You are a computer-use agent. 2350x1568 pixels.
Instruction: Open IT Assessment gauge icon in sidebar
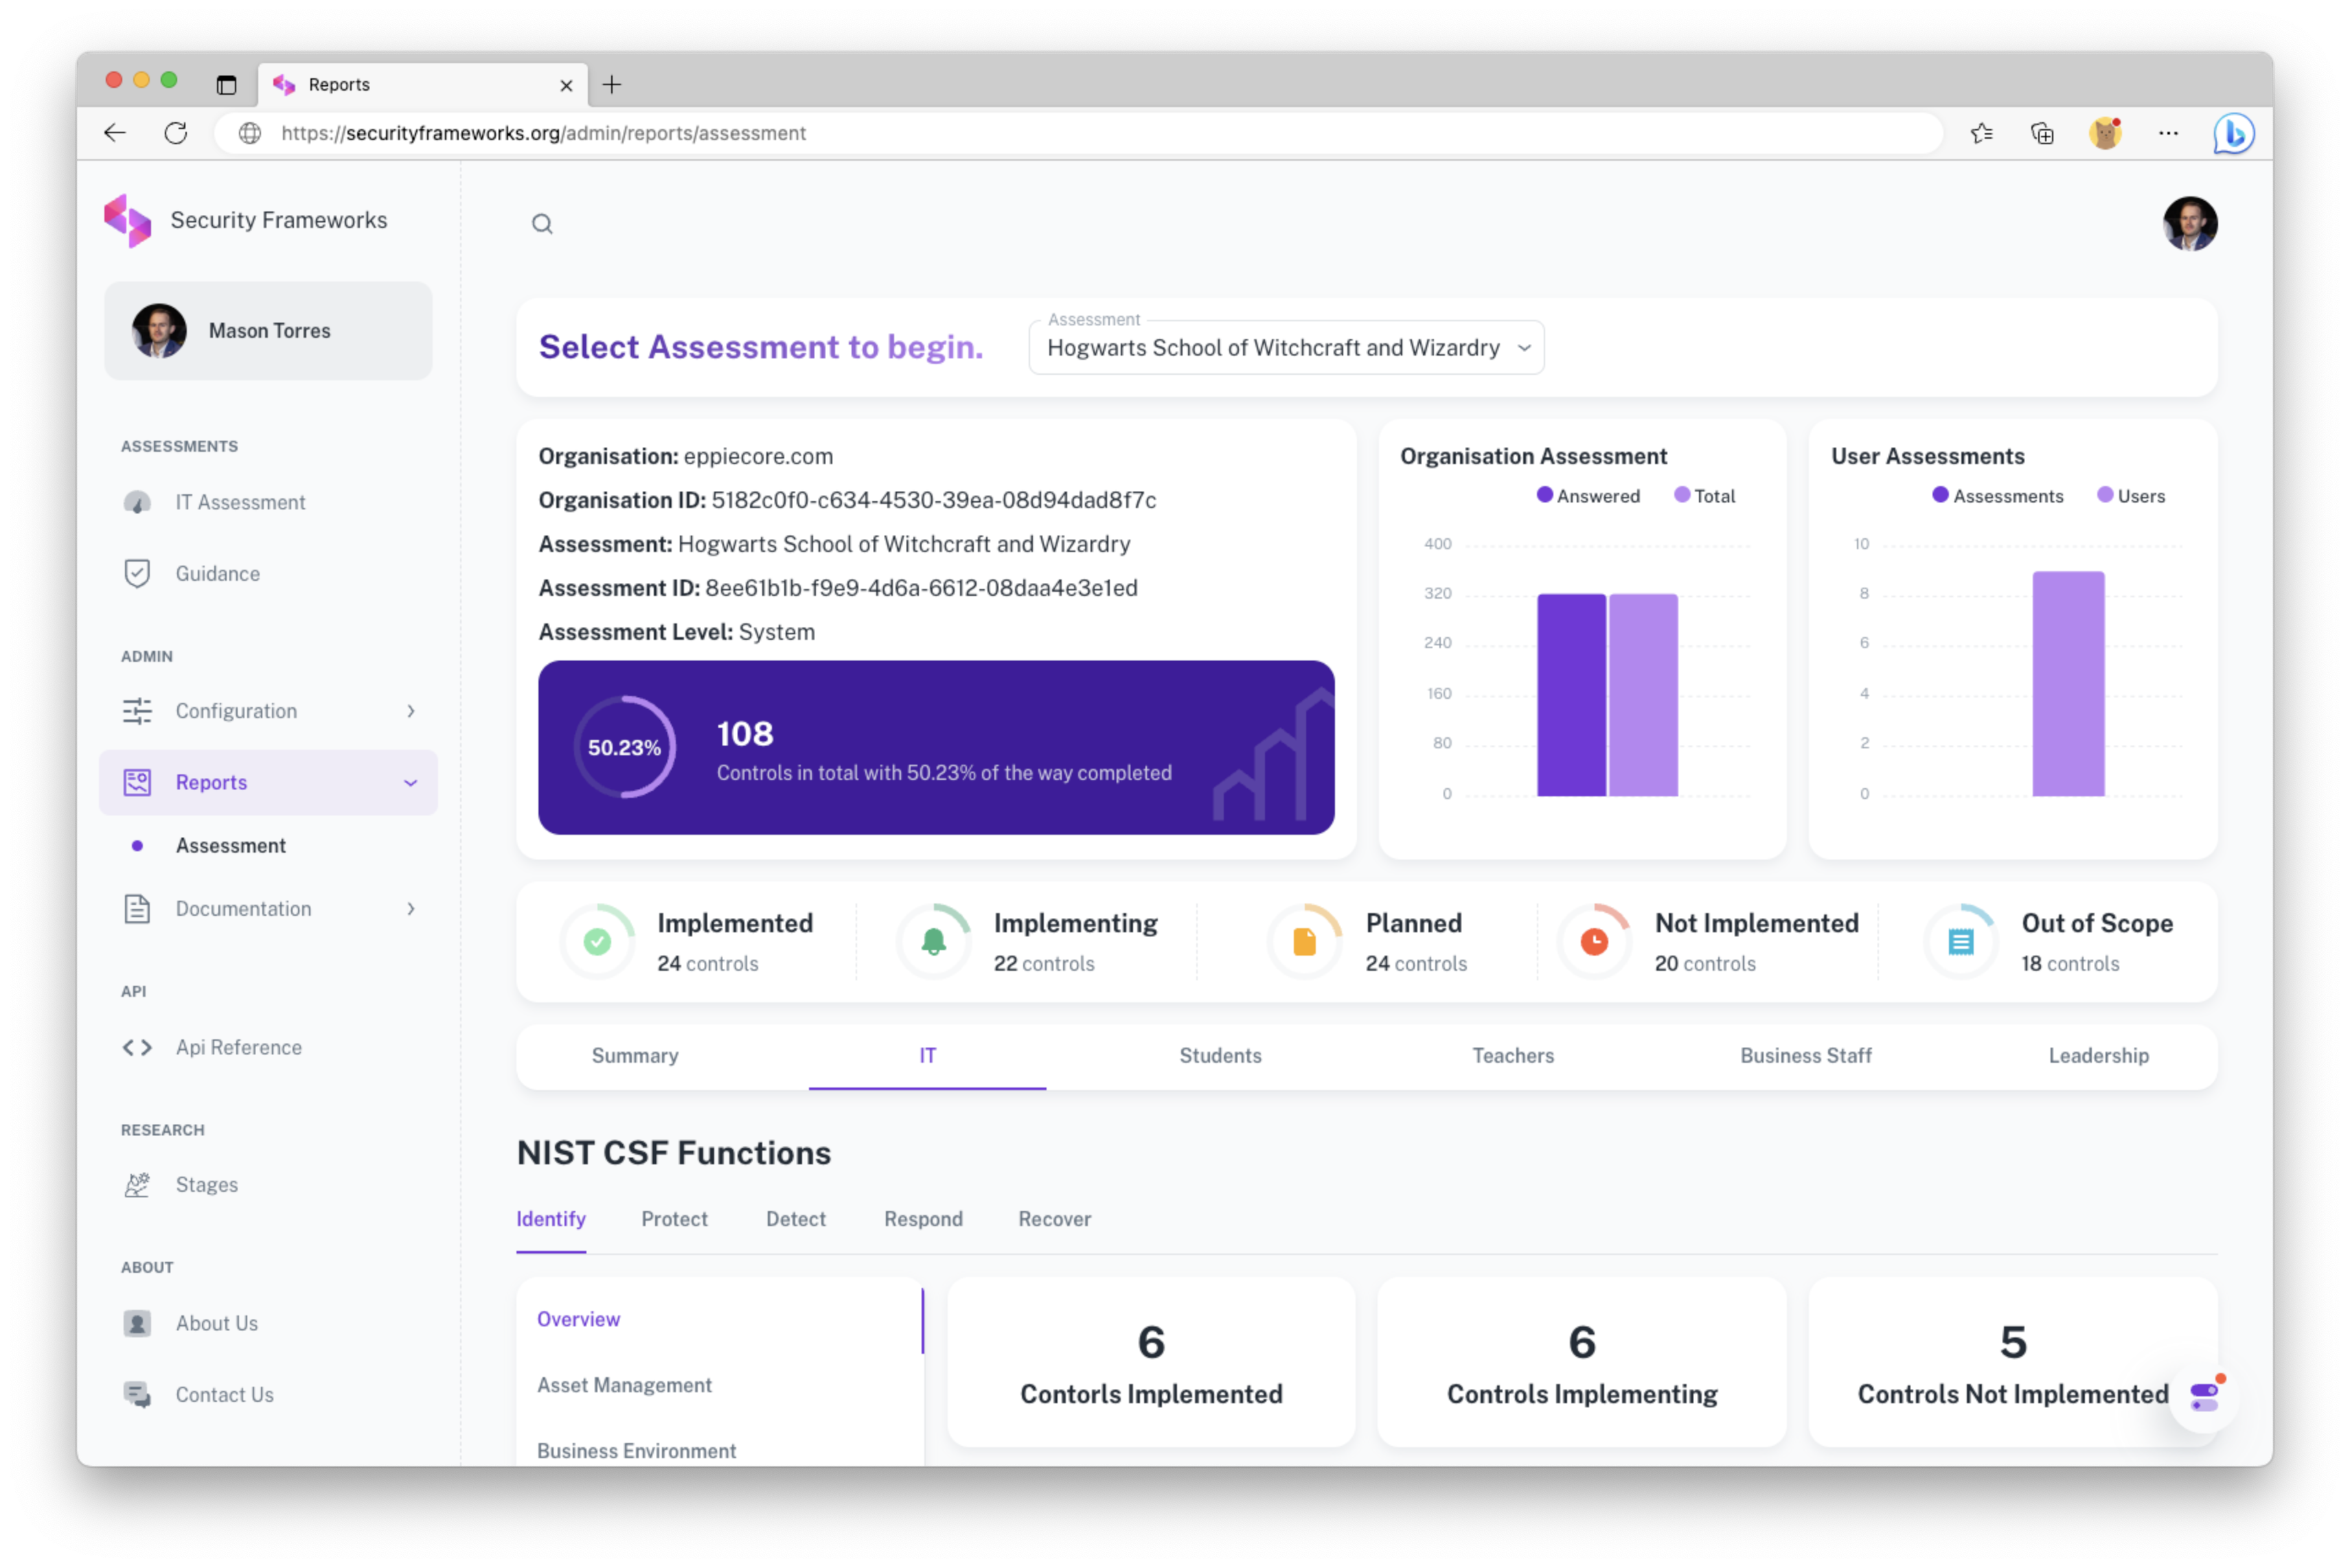coord(137,502)
